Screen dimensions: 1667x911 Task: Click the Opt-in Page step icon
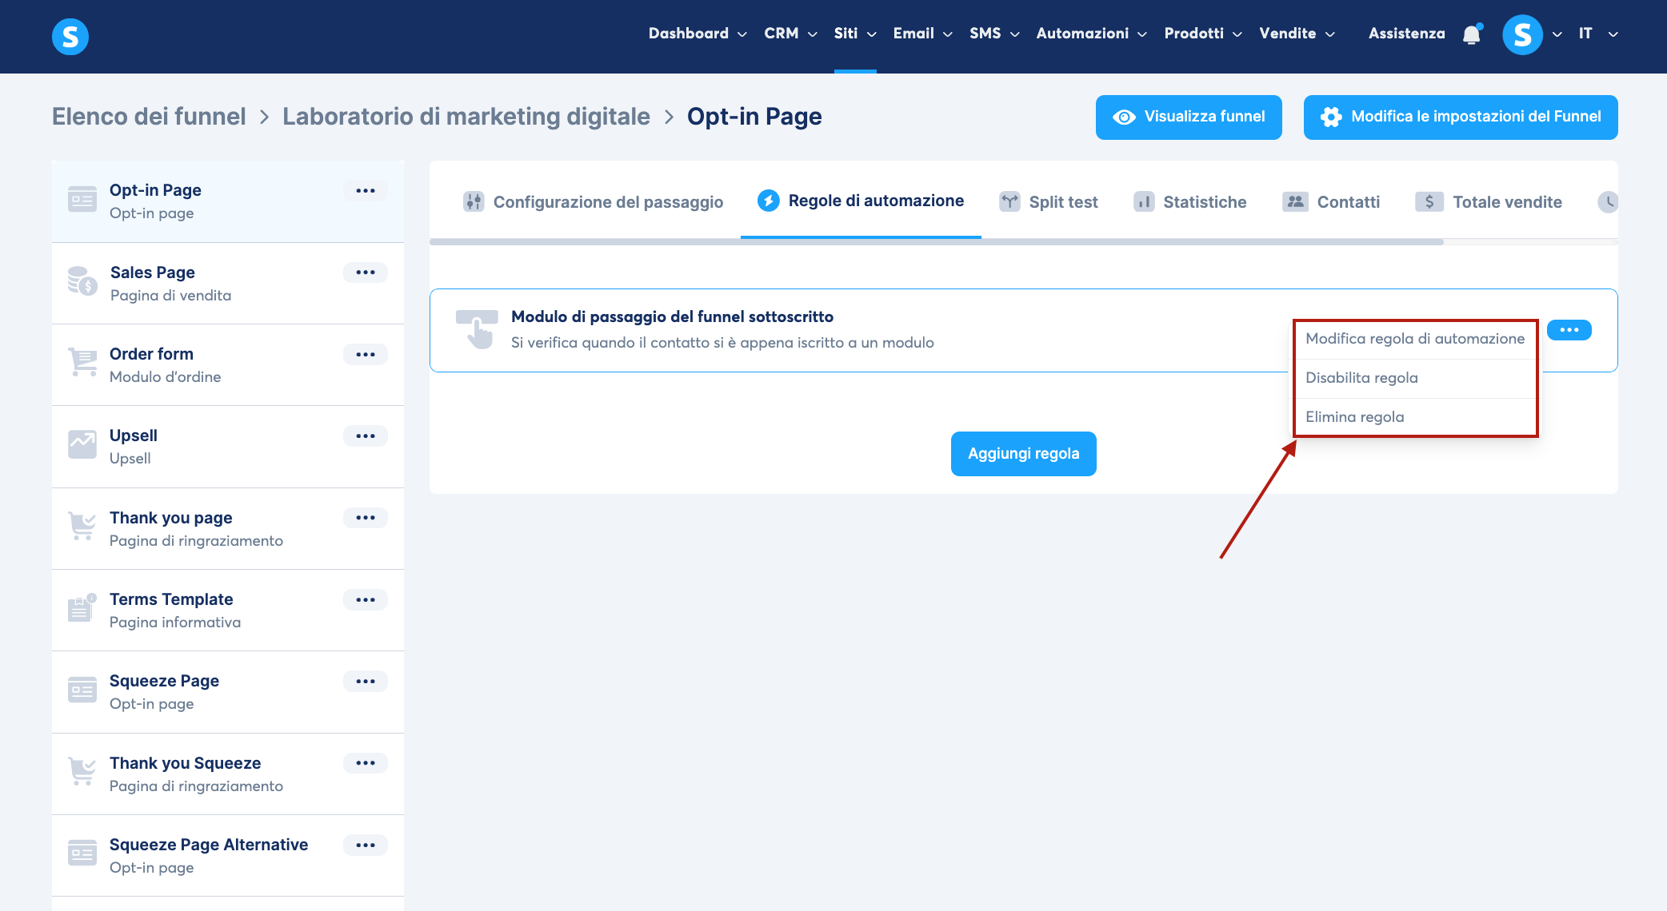[82, 199]
